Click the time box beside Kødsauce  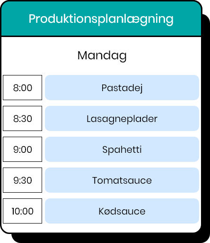[23, 211]
